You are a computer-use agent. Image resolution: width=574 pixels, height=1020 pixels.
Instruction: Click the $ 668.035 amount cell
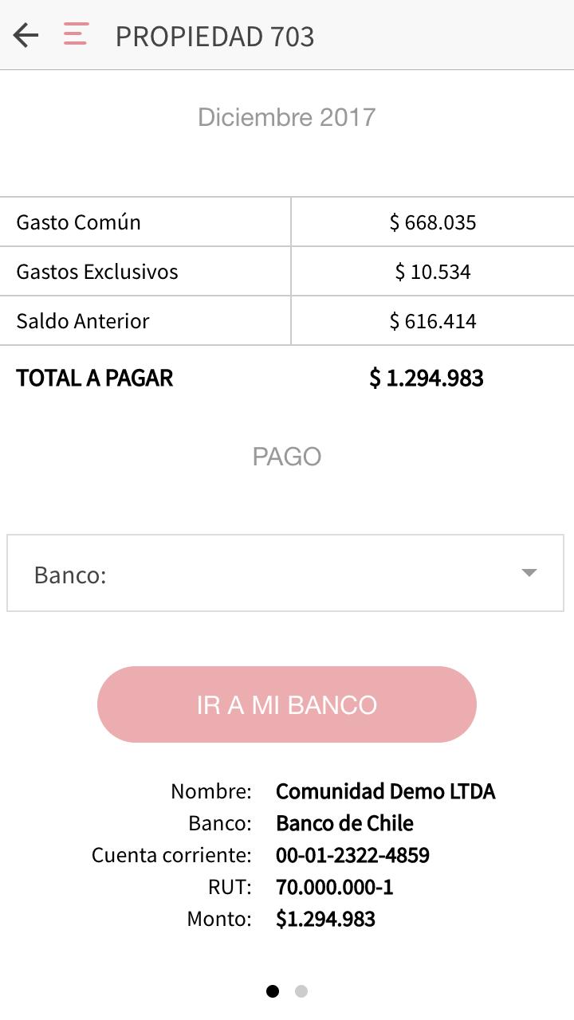coord(433,222)
